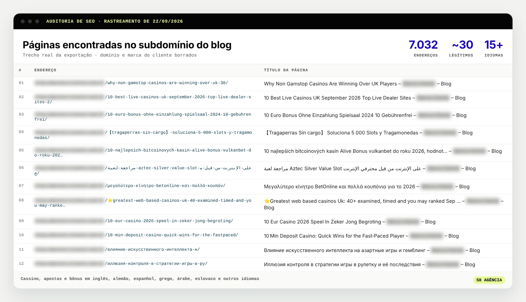The image size is (526, 302).
Task: Select the row 12 Russian roulette strategy title
Action: 342,265
